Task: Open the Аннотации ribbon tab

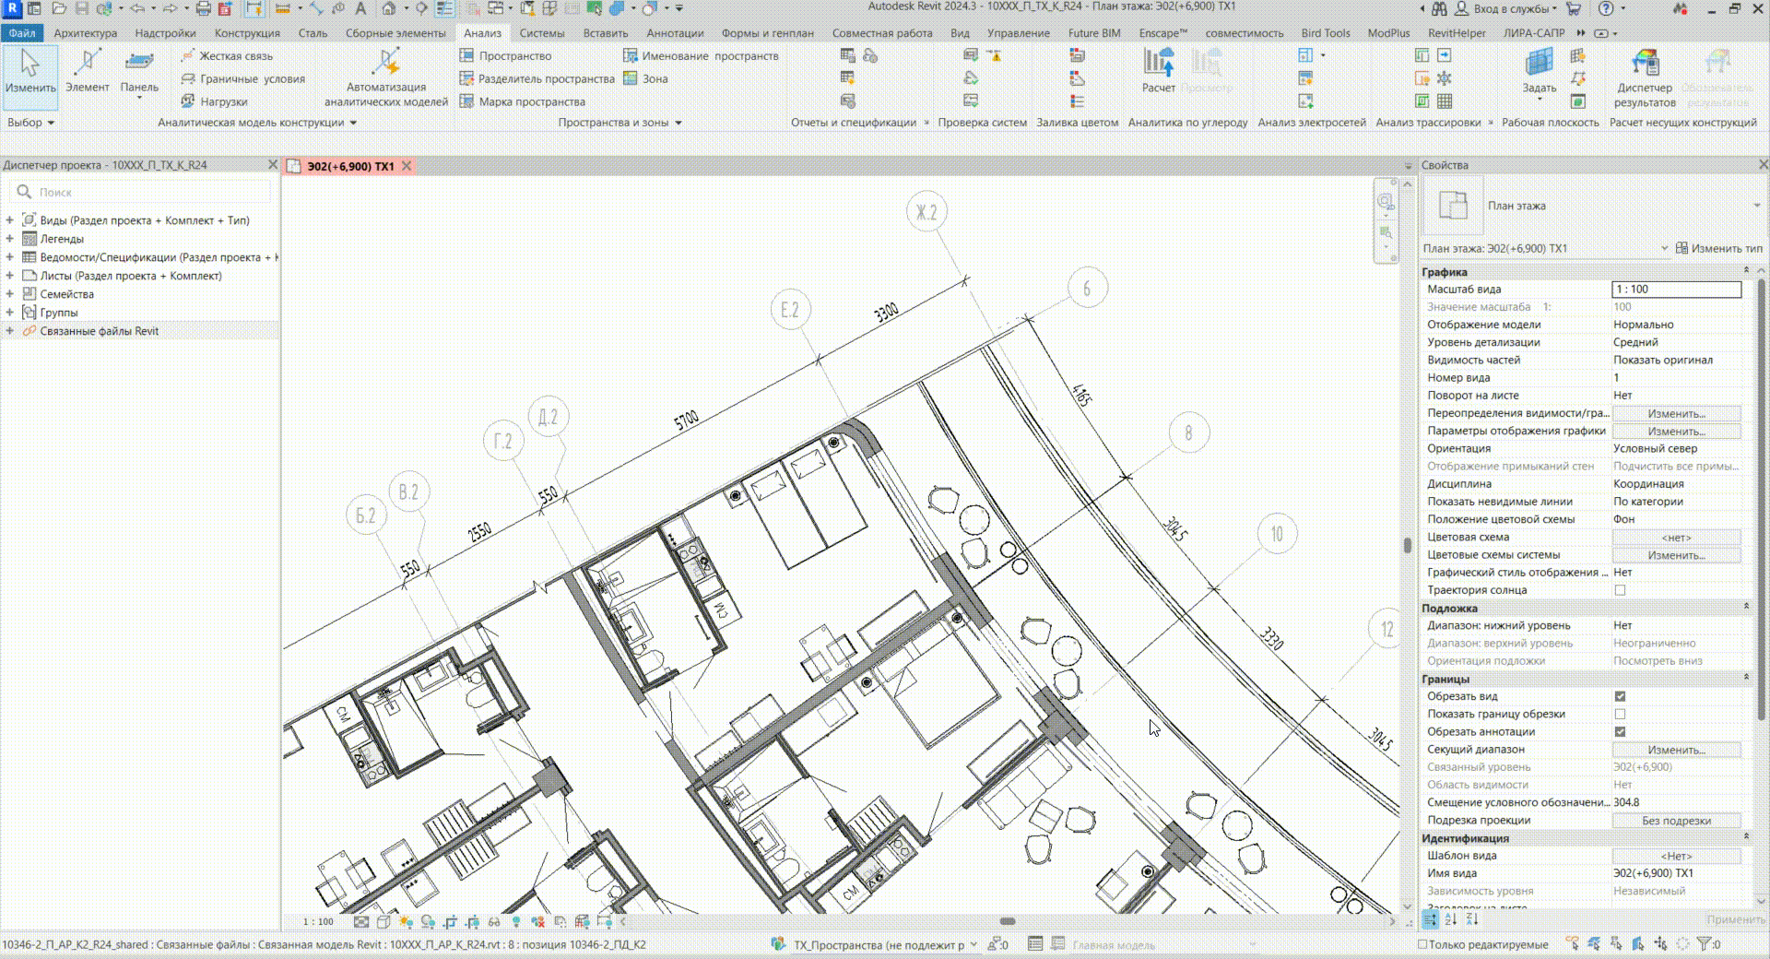Action: coord(674,33)
